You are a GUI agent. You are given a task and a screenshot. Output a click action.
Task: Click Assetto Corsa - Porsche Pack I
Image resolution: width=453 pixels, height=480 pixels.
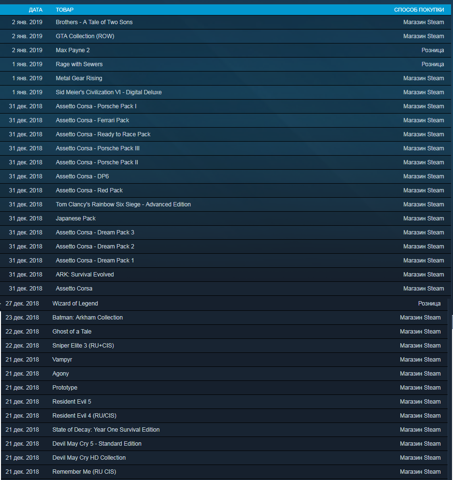pos(96,106)
